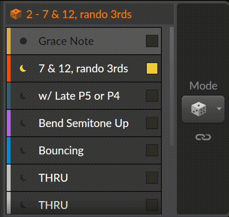Click moon icon beside Bend Semitone Up
Screen dimensions: 229x217
23,123
